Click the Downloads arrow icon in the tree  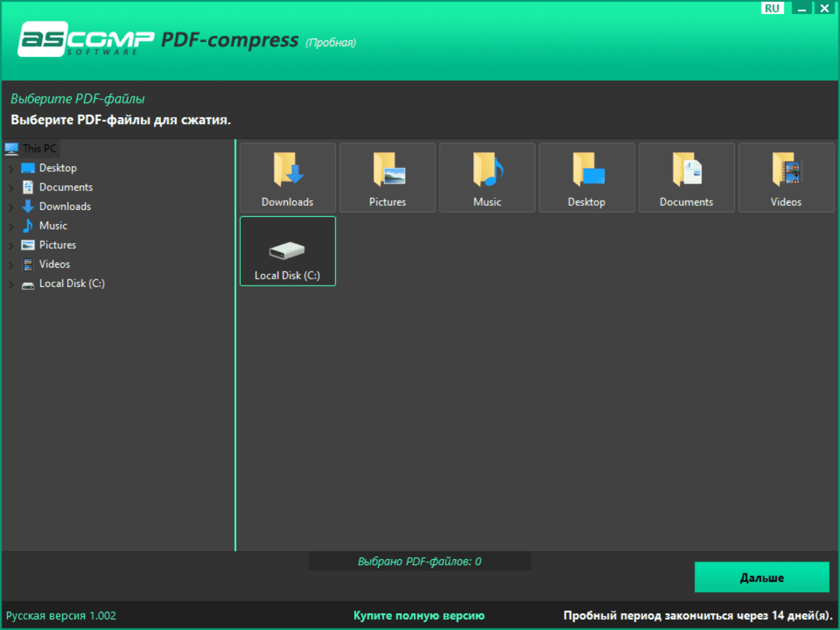[x=28, y=206]
